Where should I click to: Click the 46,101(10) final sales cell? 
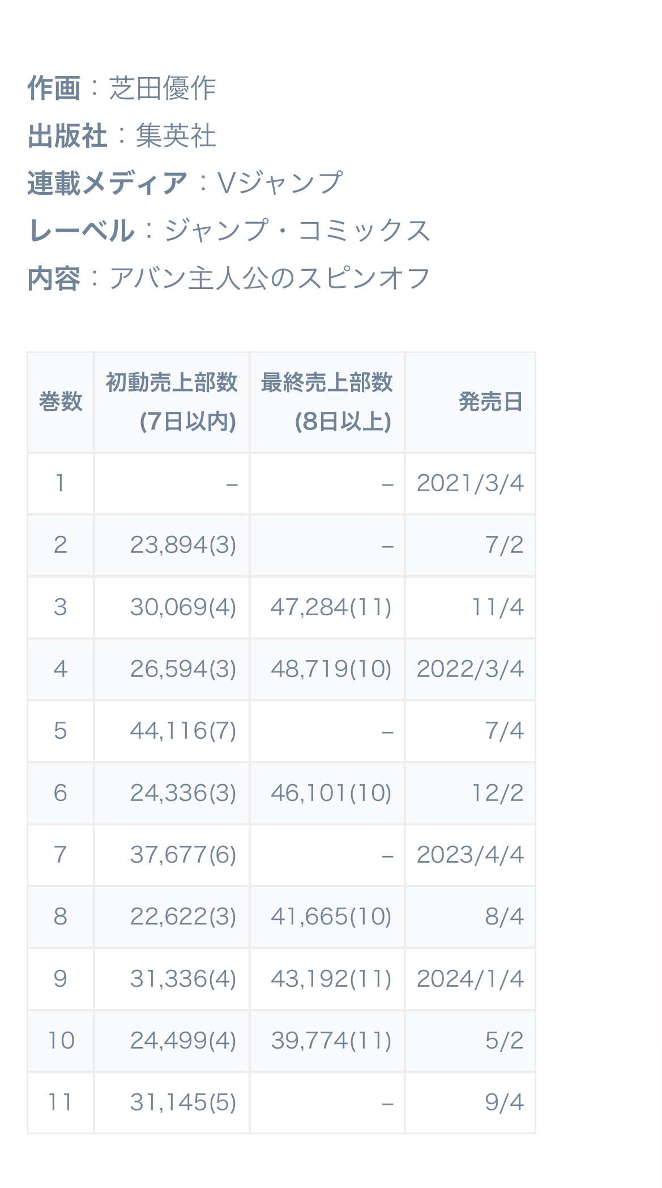[327, 793]
